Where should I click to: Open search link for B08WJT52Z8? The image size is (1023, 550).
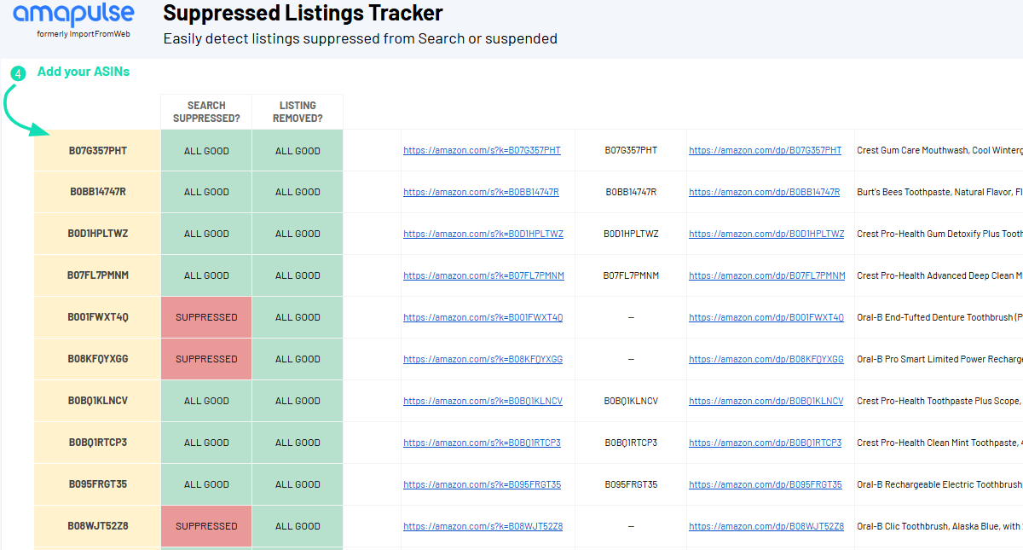click(x=483, y=527)
